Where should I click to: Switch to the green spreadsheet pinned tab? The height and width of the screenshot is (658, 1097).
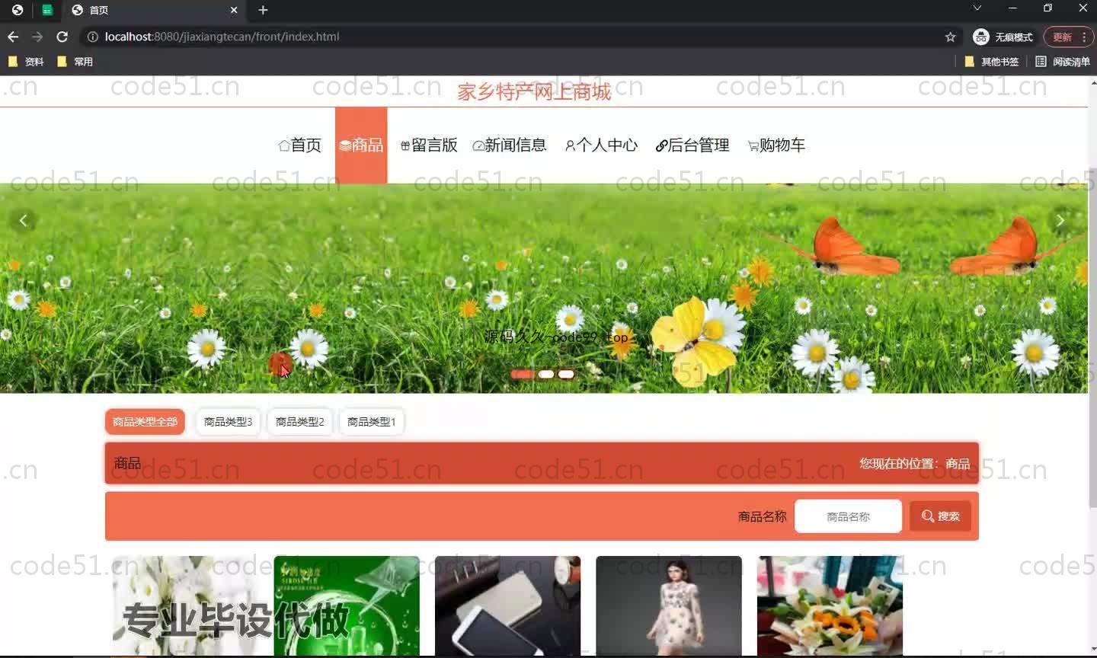point(47,10)
